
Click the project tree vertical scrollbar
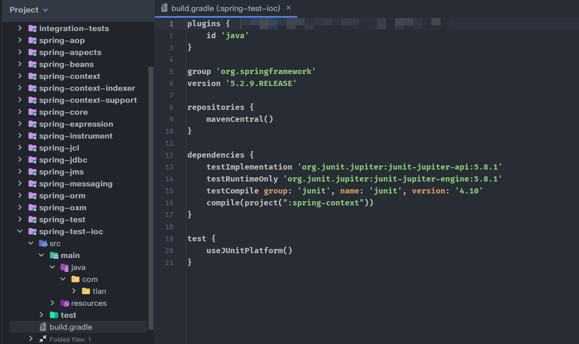pyautogui.click(x=151, y=191)
